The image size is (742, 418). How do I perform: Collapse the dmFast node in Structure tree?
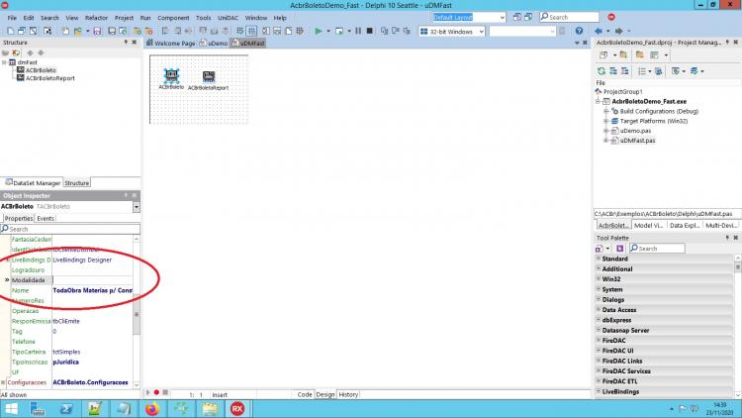point(4,62)
